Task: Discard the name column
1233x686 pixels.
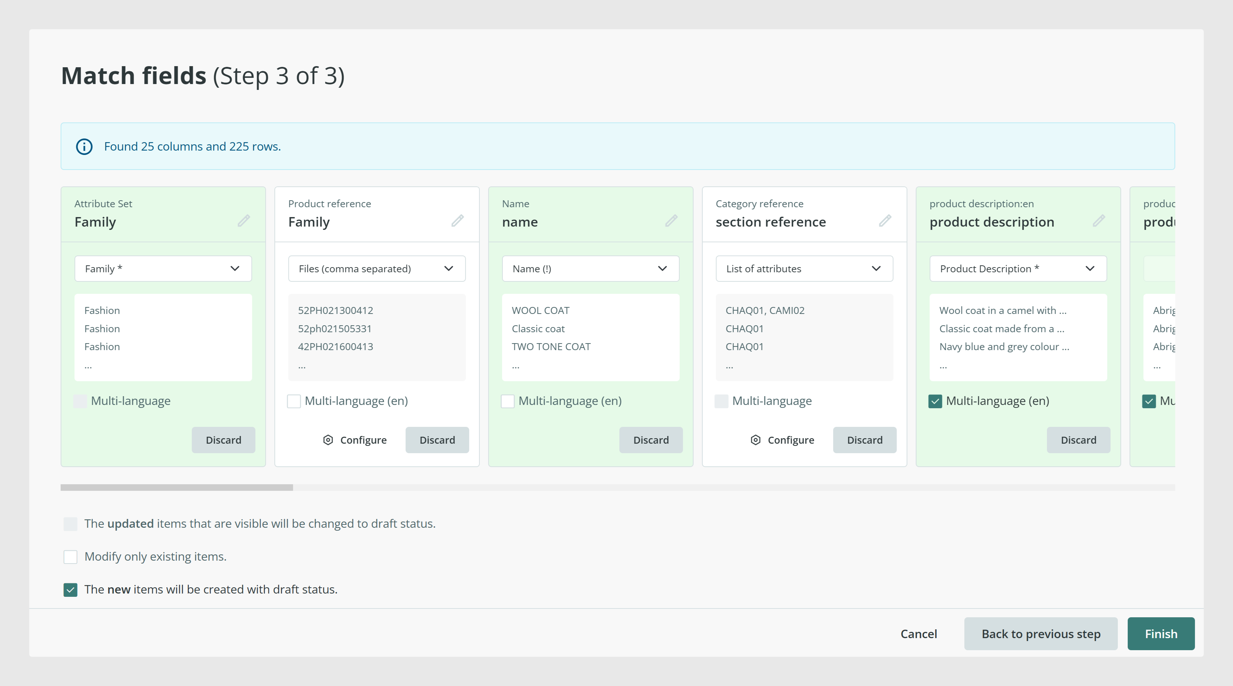Action: [x=651, y=440]
